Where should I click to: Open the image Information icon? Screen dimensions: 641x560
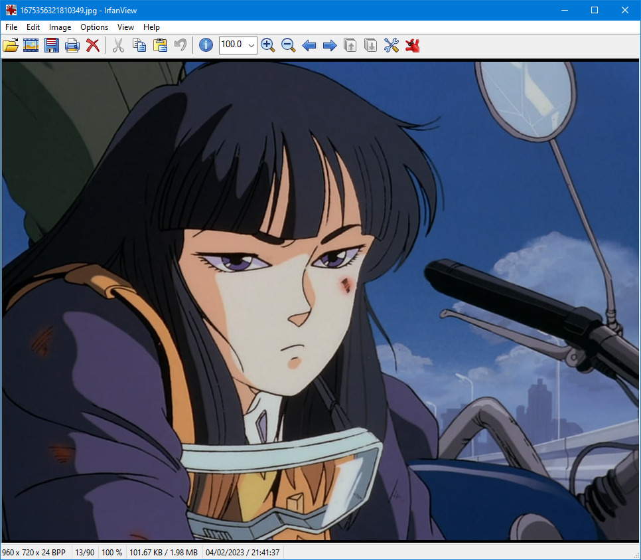click(206, 45)
